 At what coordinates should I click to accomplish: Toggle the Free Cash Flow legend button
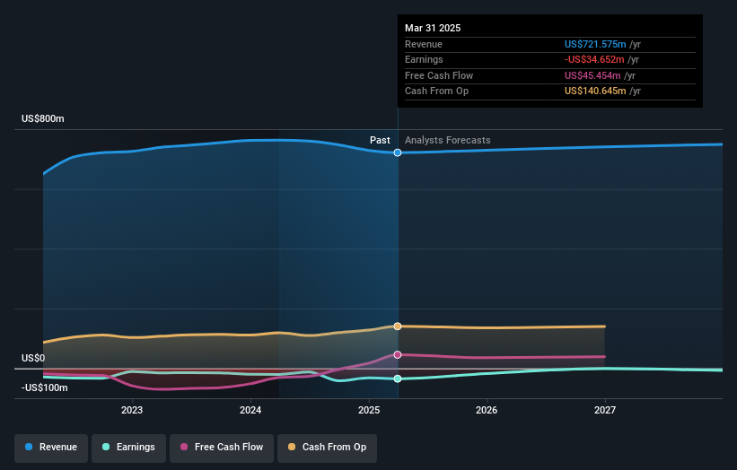point(222,448)
